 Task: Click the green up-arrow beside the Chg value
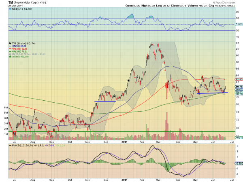[234, 6]
